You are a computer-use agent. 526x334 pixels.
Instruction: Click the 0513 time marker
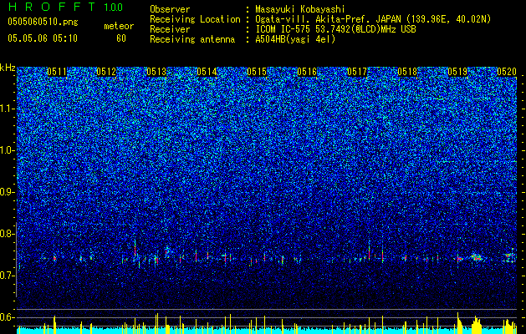coord(156,72)
